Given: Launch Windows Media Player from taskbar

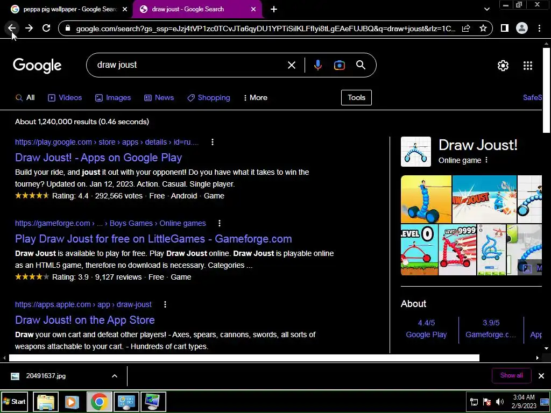Looking at the screenshot, I should 72,401.
